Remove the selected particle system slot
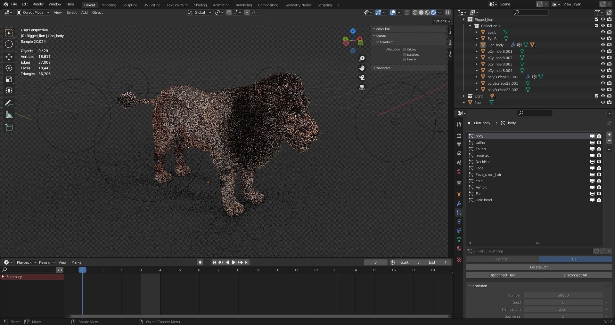Screen dimensions: 615x325 [609, 141]
